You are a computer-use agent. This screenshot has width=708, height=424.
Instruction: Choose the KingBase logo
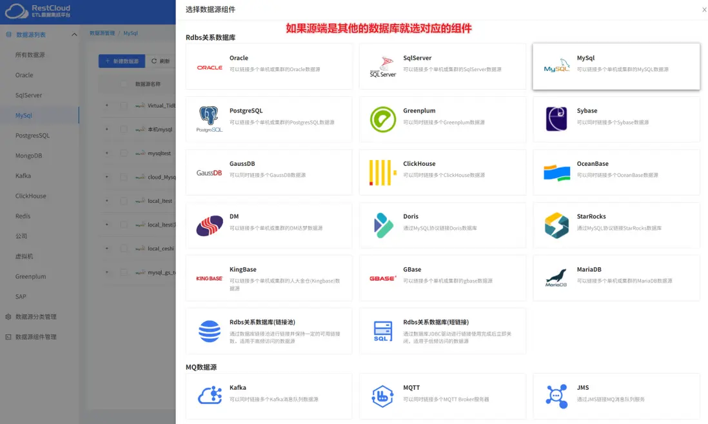(x=210, y=278)
